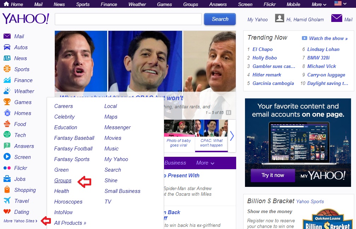Open the Celebrity link in the popup
The image size is (356, 229).
pos(64,117)
